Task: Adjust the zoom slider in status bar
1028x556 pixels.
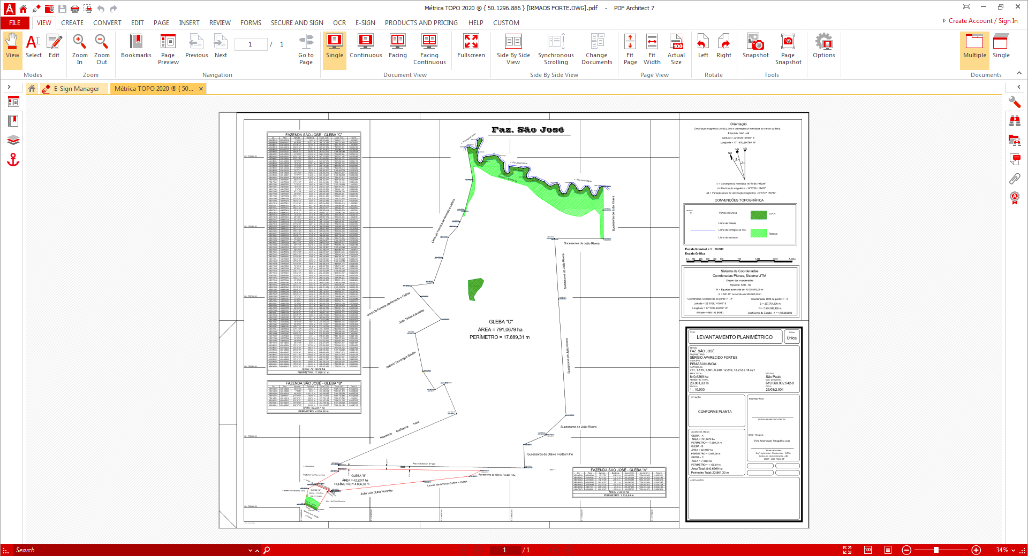Action: click(x=936, y=550)
